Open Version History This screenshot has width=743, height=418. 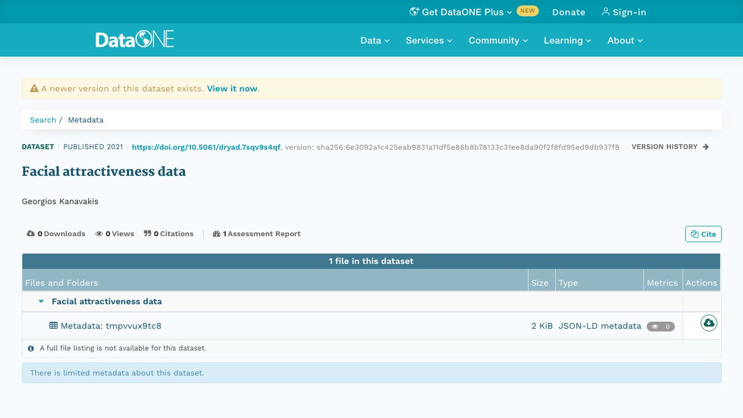tap(670, 147)
